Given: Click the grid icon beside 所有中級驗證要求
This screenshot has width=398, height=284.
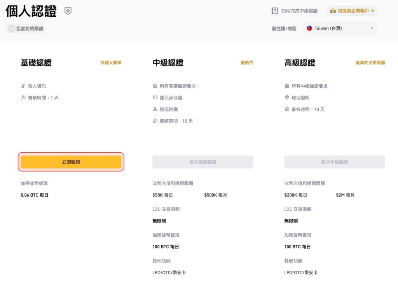Looking at the screenshot, I should [287, 86].
